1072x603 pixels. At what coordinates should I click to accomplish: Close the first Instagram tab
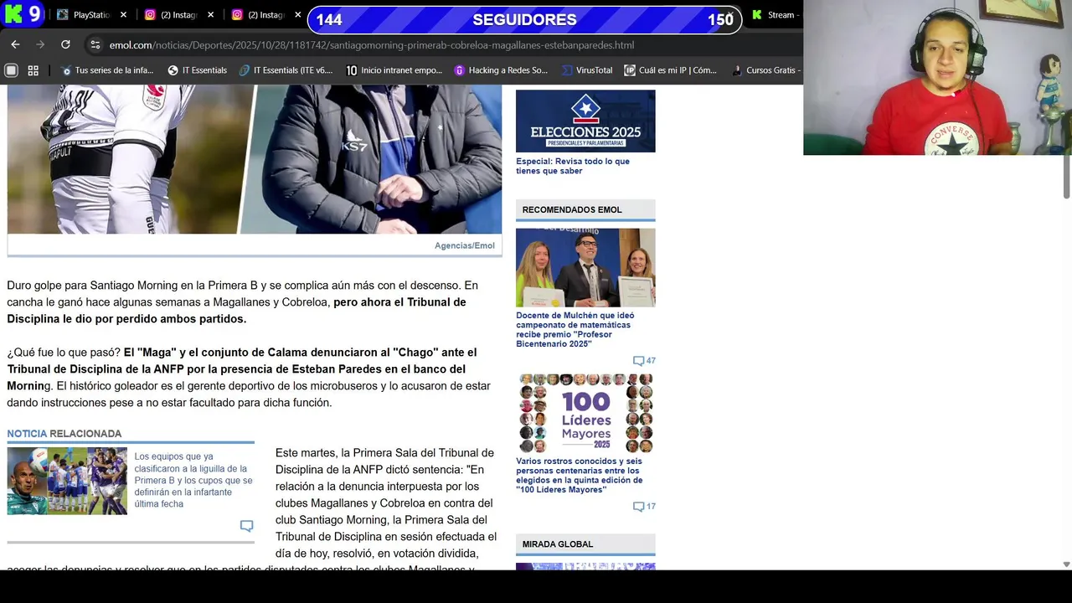(210, 15)
